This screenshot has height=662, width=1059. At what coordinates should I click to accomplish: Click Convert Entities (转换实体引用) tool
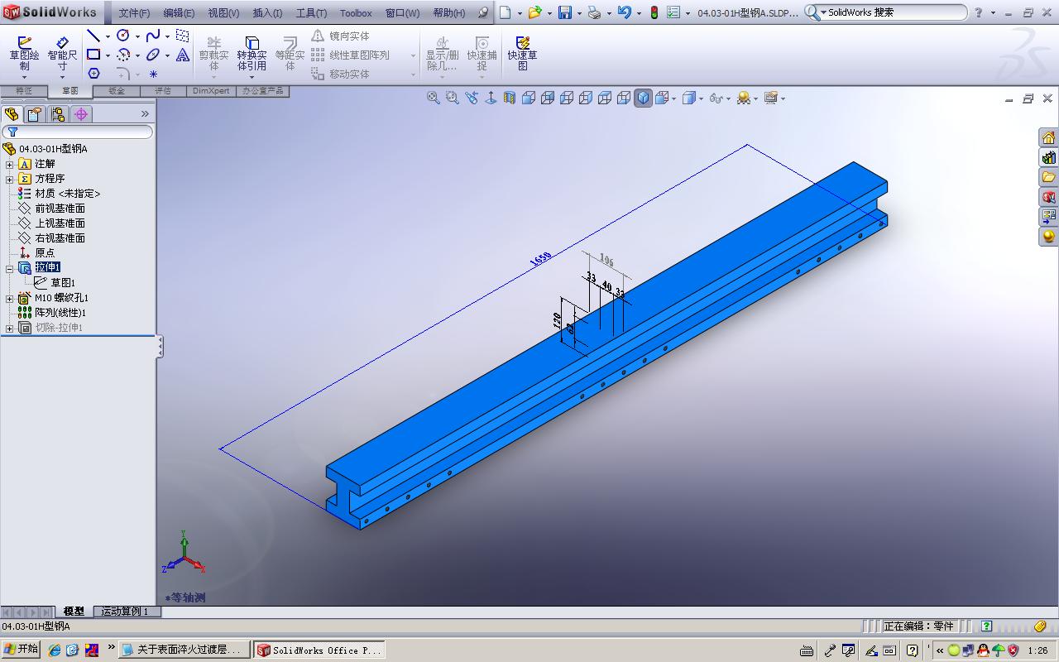(252, 52)
